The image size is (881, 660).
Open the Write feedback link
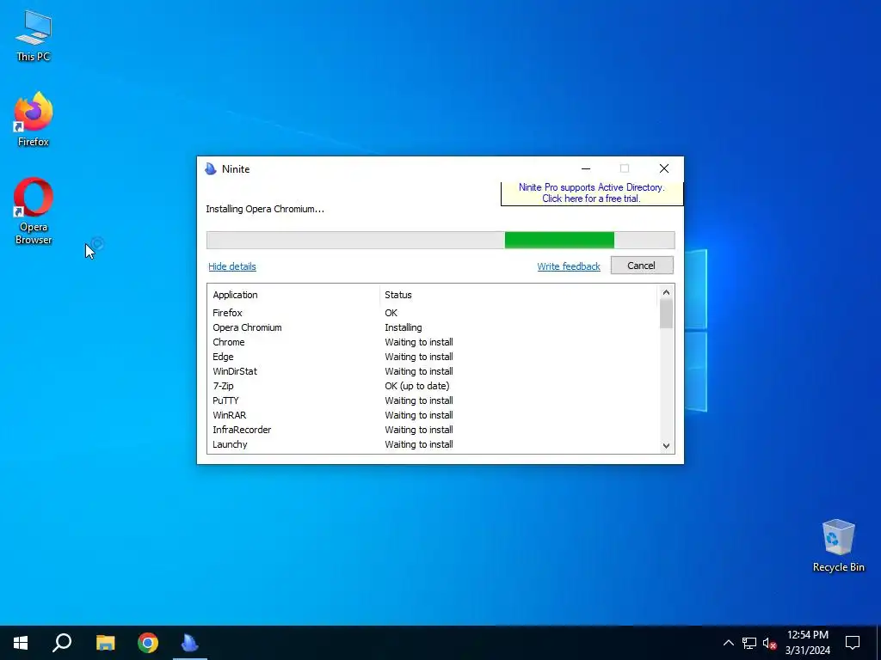(x=569, y=266)
